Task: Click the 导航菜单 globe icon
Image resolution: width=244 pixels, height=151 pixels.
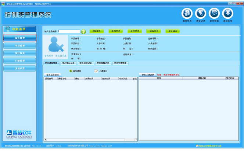Action: (8, 29)
